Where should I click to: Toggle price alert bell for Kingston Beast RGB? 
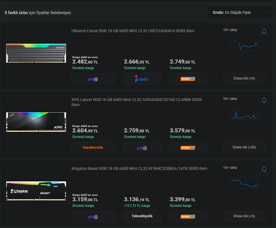[264, 169]
